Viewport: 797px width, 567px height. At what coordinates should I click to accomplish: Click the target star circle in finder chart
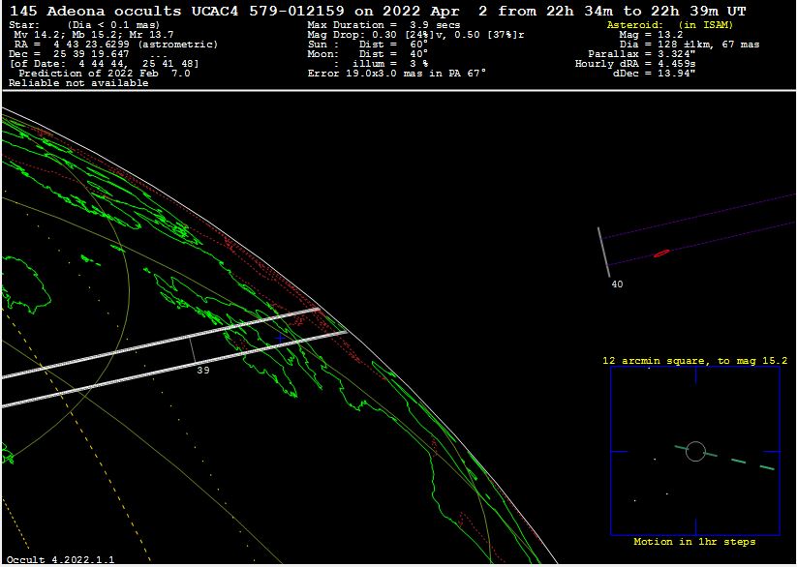pos(695,451)
